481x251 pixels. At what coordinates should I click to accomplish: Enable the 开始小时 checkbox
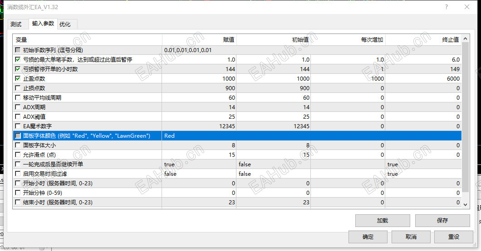[x=18, y=183]
